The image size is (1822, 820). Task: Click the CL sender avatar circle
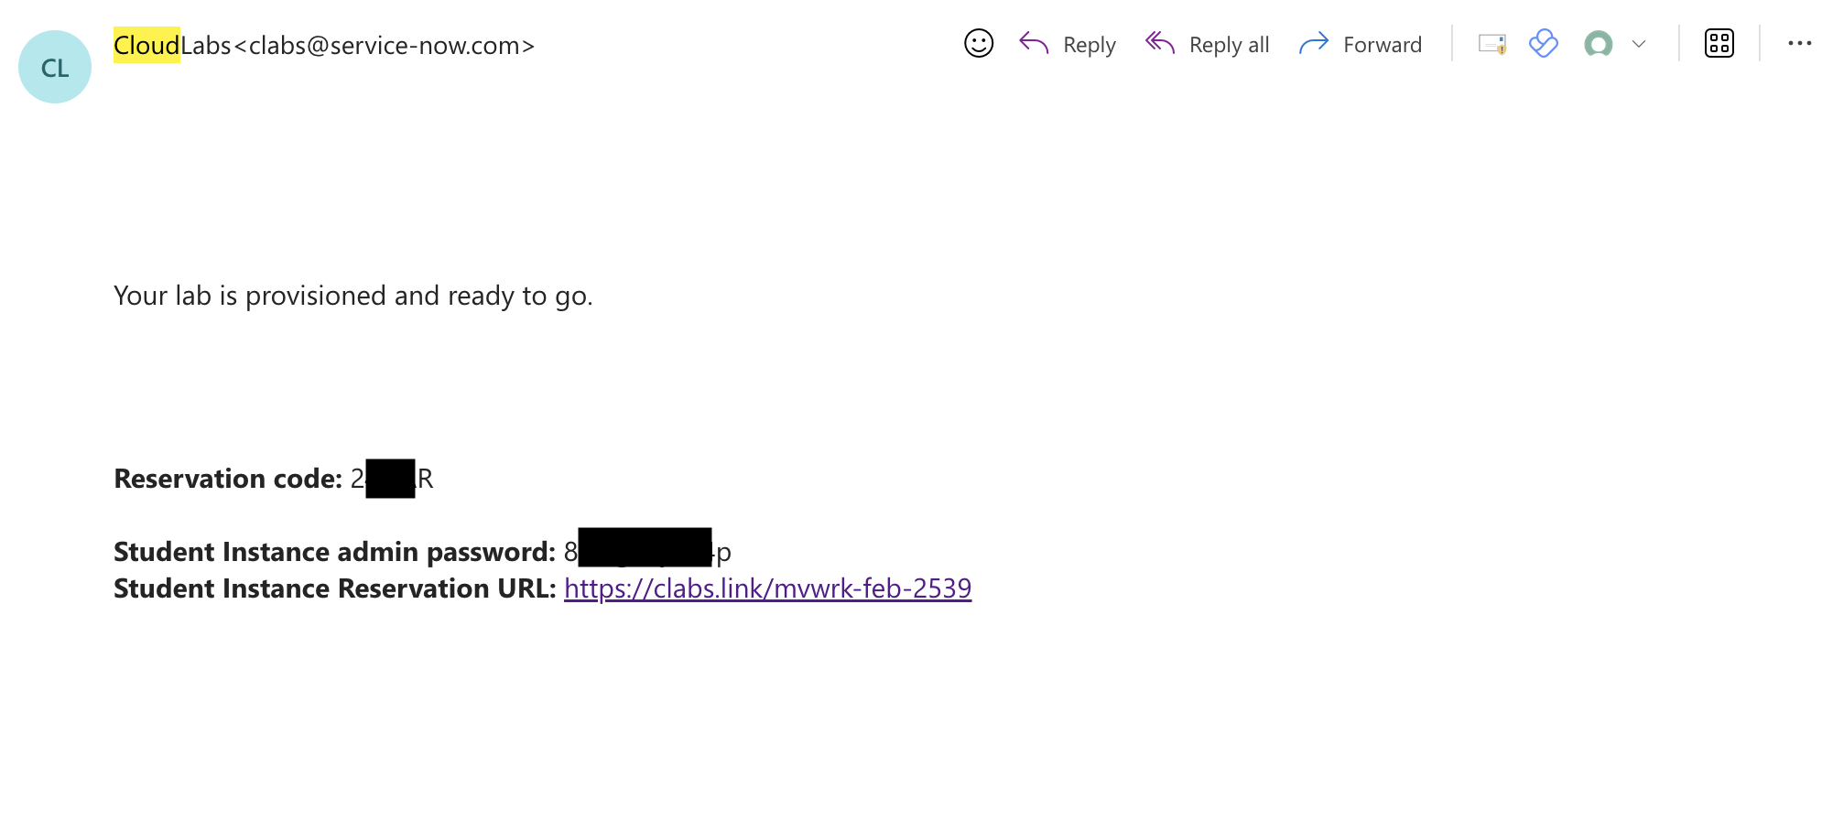[55, 67]
